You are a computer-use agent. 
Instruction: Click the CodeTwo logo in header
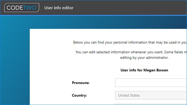(x=22, y=8)
